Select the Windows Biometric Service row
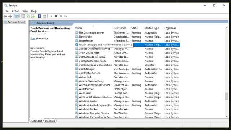The width and height of the screenshot is (231, 130). click(127, 113)
